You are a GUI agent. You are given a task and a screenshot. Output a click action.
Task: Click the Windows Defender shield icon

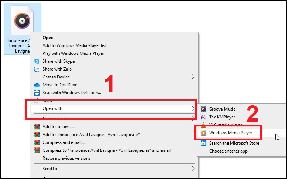click(x=37, y=93)
